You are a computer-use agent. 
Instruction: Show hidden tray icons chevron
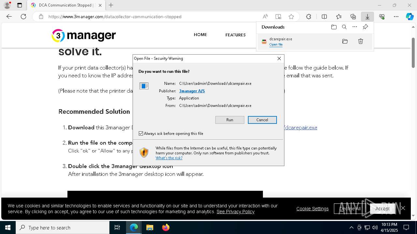point(351,227)
